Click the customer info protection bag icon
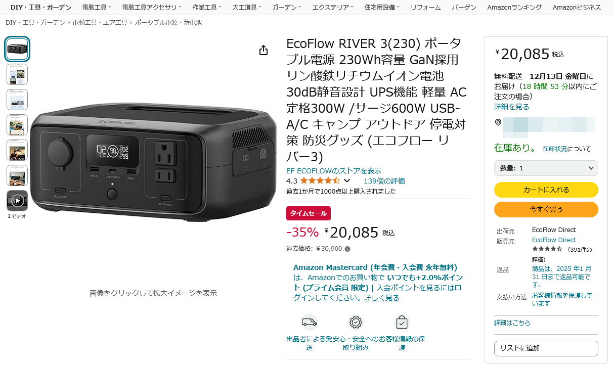 click(402, 322)
